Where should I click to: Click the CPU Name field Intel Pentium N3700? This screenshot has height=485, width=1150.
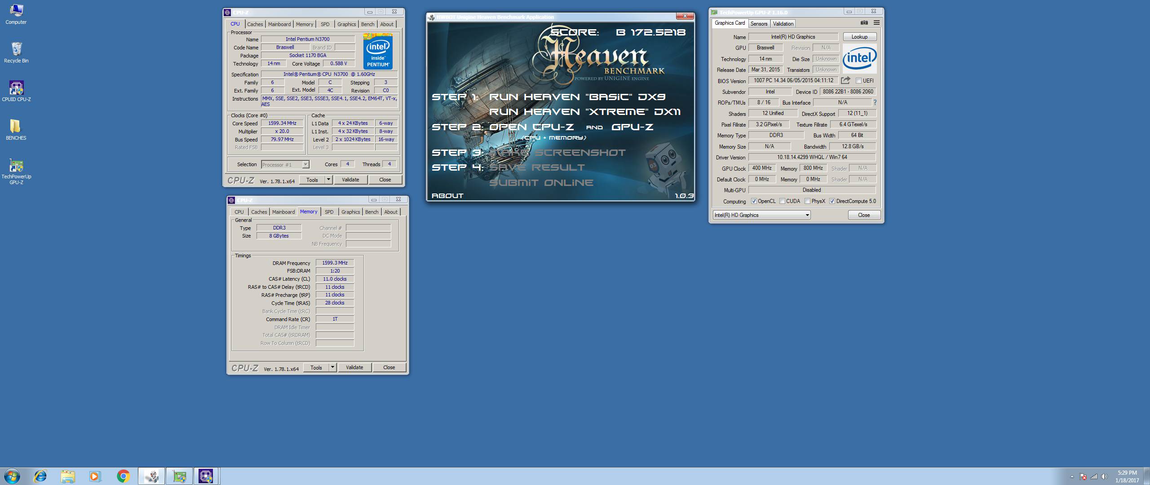pos(308,39)
